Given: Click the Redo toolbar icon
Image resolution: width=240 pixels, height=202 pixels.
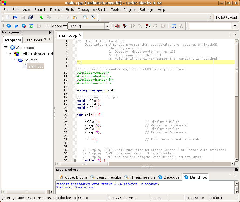Looking at the screenshot, I should coord(49,17).
